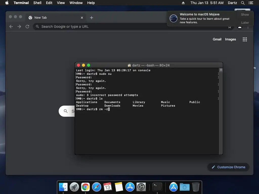This screenshot has width=259, height=194.
Task: Open Launchpad from the Dock
Action: point(74,187)
